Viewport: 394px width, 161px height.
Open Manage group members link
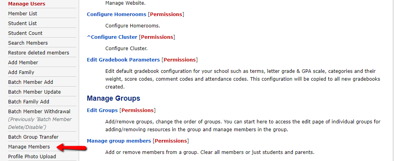click(x=119, y=141)
